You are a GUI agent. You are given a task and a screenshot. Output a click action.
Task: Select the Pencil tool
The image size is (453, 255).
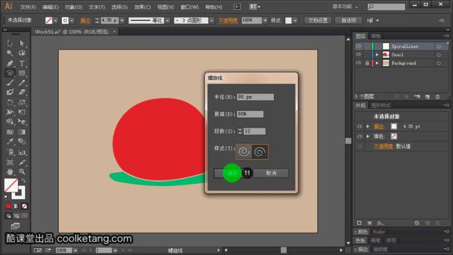(22, 83)
